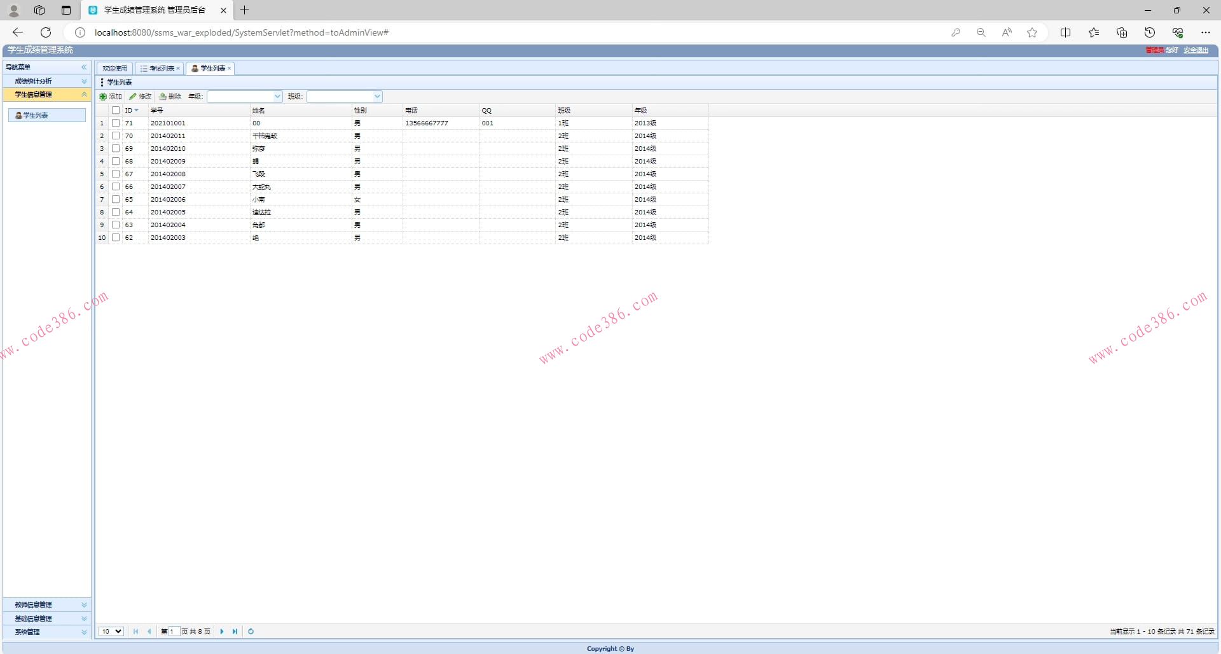The width and height of the screenshot is (1221, 654).
Task: Go to the first page of results
Action: coord(135,632)
